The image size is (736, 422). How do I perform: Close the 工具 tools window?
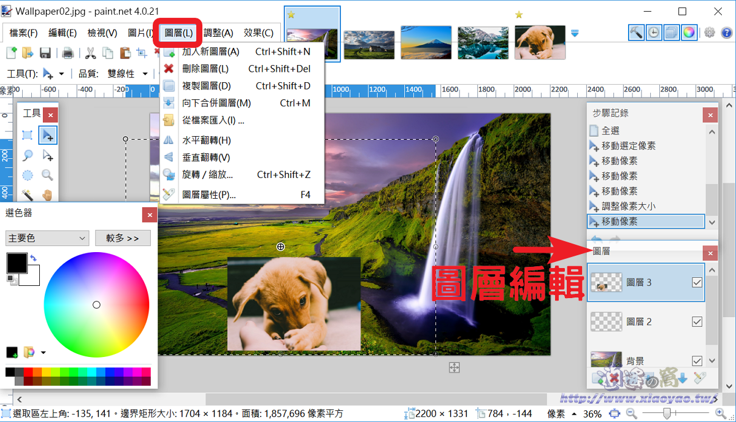(x=50, y=114)
